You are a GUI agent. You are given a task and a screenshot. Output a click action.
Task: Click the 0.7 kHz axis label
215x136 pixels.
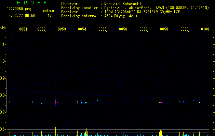pyautogui.click(x=3, y=112)
